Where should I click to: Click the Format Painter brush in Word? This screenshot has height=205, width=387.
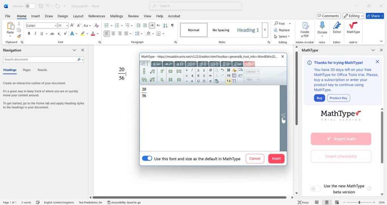tap(19, 36)
